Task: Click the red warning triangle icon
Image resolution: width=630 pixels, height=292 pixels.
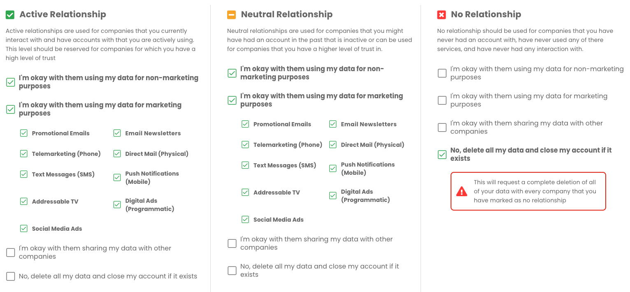Action: [462, 191]
